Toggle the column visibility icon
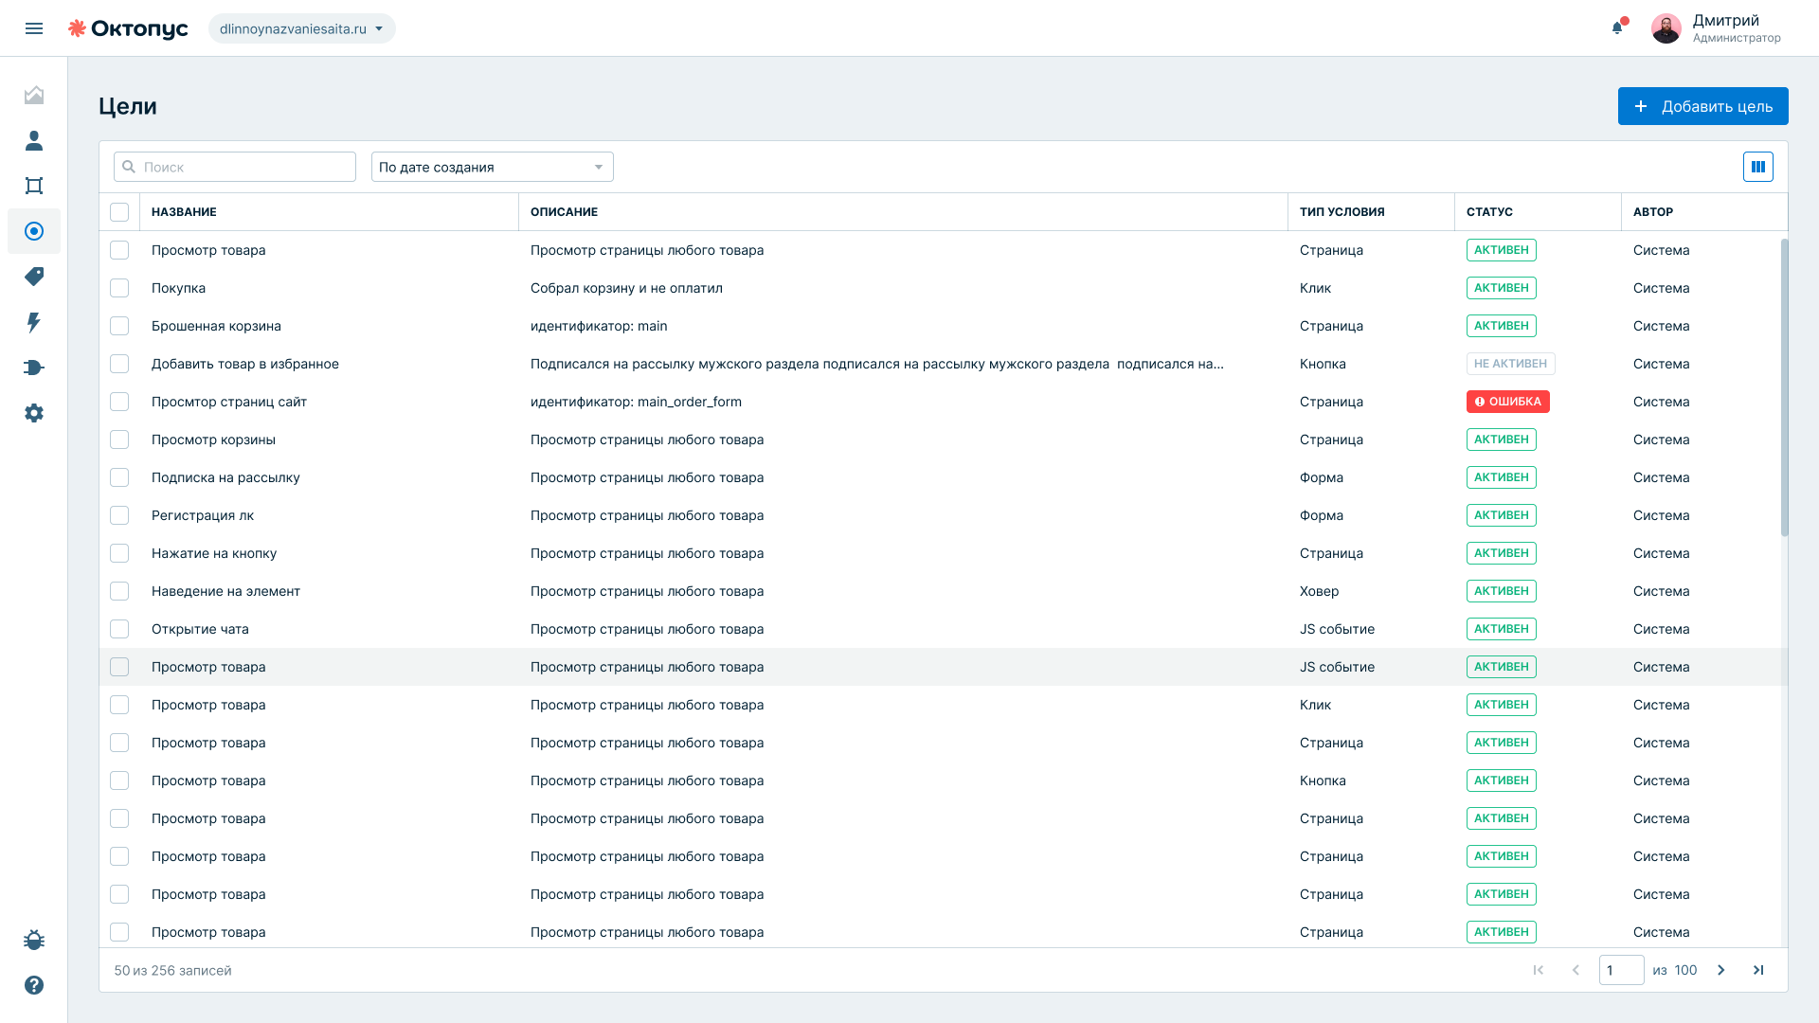Screen dimensions: 1819x1023 point(1758,167)
